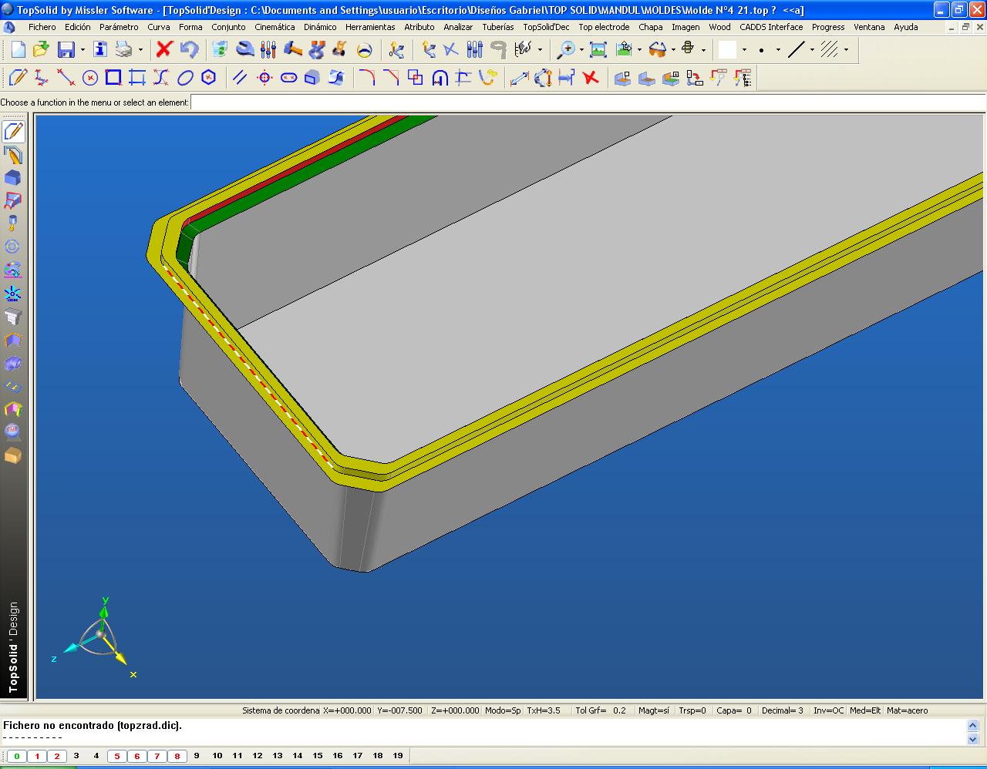
Task: Click the save diskette icon
Action: pos(66,49)
